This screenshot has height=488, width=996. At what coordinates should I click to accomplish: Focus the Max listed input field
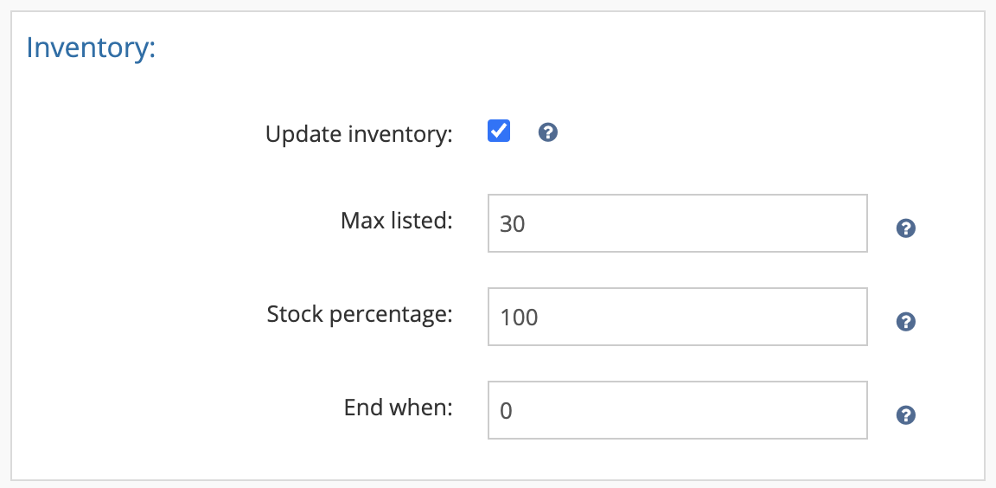[677, 223]
